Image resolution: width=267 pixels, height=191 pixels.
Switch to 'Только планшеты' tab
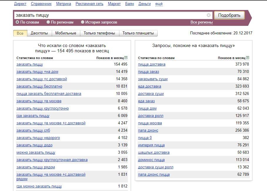click(138, 33)
